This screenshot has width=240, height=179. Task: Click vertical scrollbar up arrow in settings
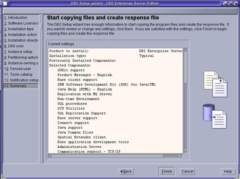pos(186,50)
